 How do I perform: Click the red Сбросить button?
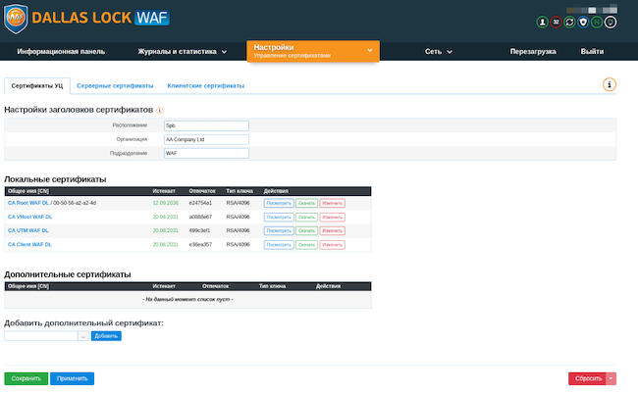tap(588, 378)
